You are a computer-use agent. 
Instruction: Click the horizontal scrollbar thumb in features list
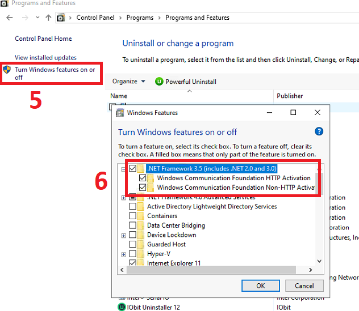[211, 270]
